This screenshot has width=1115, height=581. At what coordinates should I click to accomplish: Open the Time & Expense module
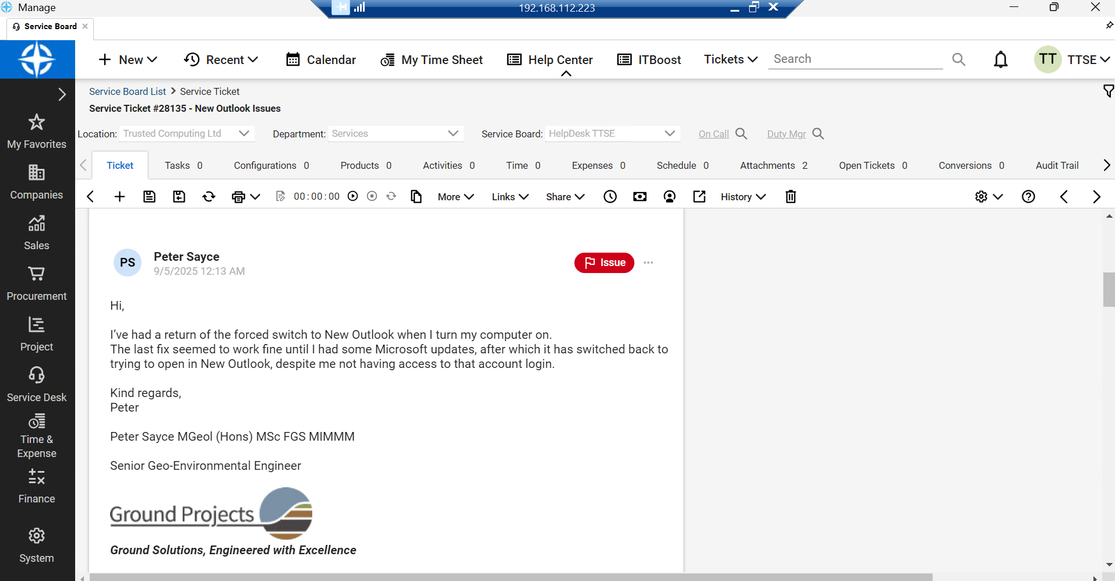click(x=37, y=436)
